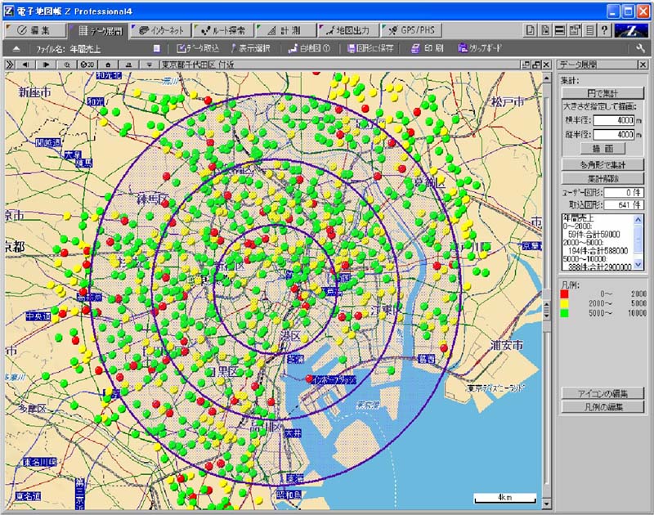
Task: Click the 練馬区 label on the map
Action: (x=152, y=199)
